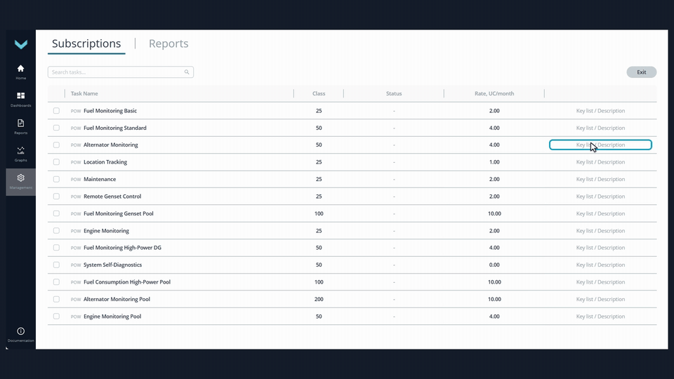Select the System Self-Diagnostics task name

pyautogui.click(x=112, y=265)
